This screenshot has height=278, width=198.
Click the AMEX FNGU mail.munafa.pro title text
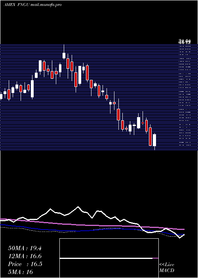[x=33, y=5]
